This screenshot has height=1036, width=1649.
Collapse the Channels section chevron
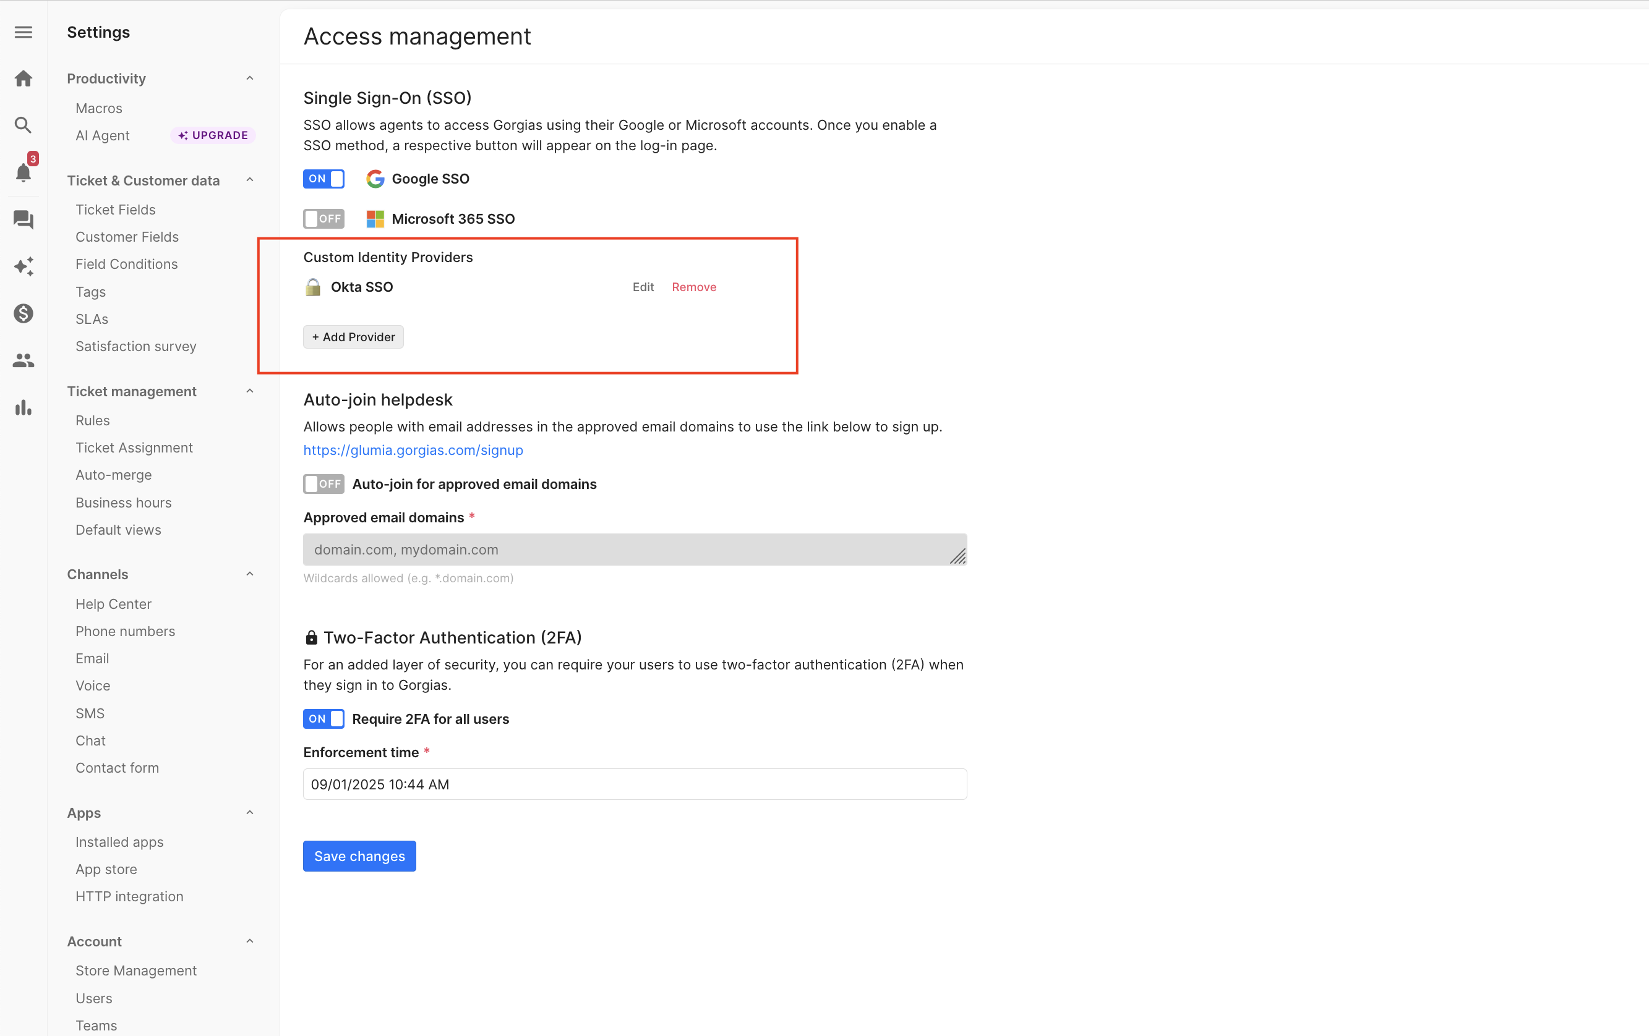tap(249, 574)
